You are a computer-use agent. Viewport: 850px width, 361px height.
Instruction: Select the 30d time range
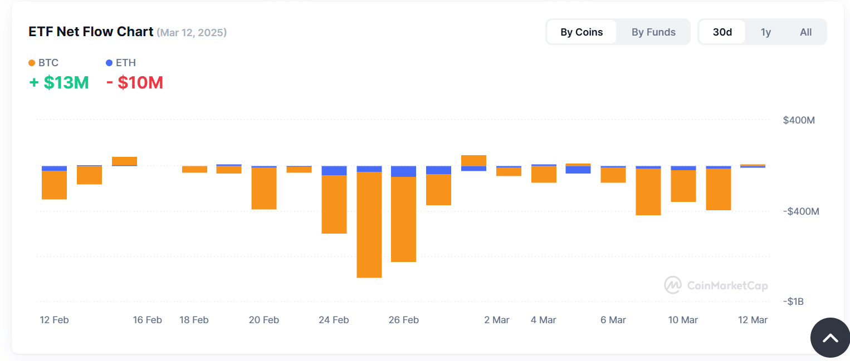pos(722,32)
